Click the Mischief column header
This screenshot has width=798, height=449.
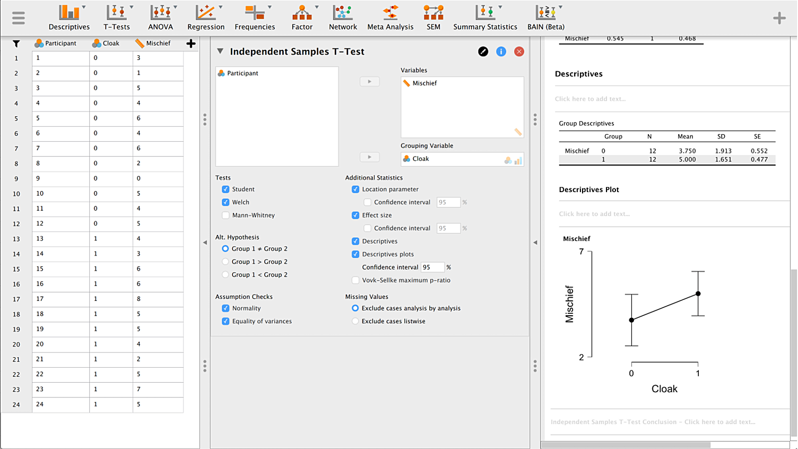(158, 44)
